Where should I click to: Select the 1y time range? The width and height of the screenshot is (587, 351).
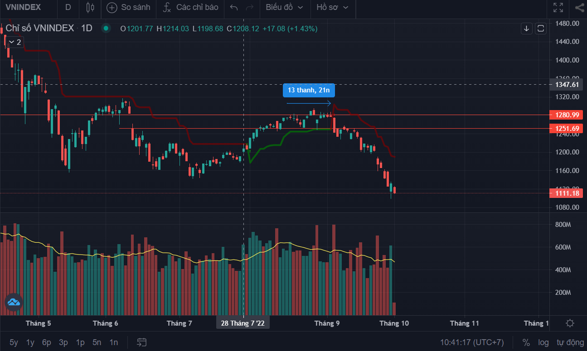pos(30,342)
